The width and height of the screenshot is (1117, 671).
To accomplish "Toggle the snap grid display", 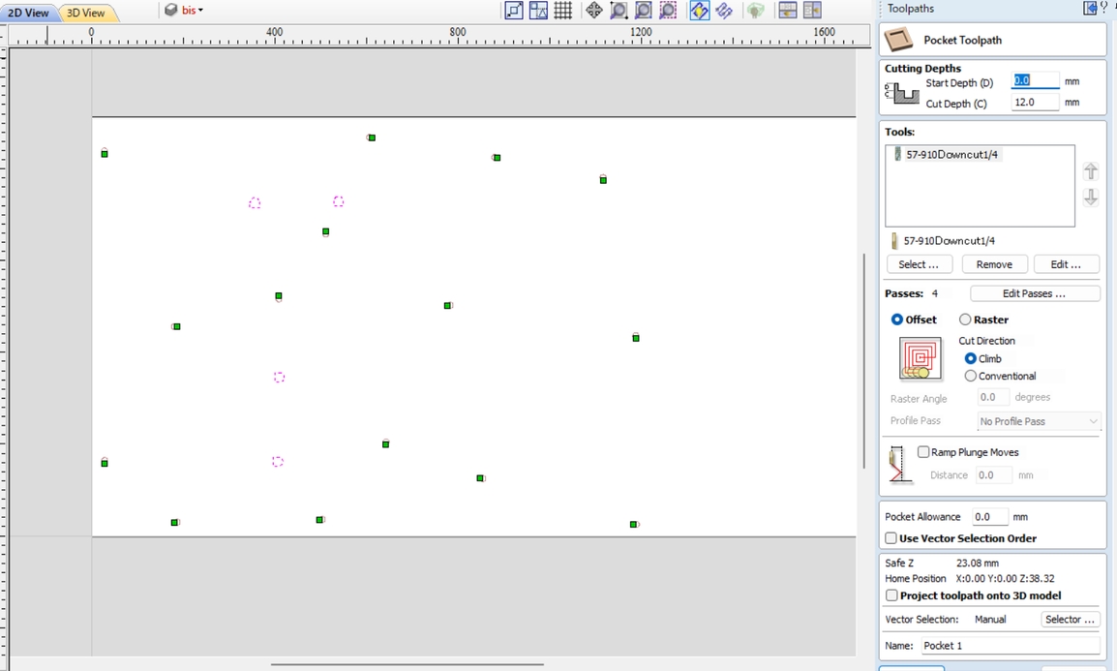I will point(562,10).
